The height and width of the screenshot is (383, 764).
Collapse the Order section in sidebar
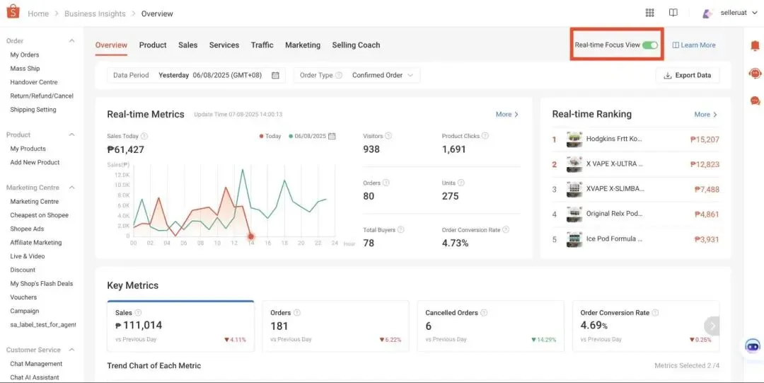pos(71,41)
